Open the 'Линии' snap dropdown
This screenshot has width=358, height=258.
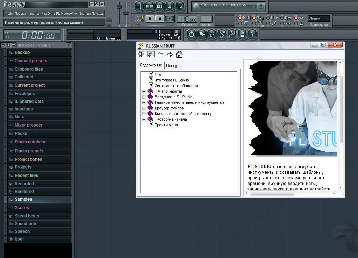pos(318,19)
